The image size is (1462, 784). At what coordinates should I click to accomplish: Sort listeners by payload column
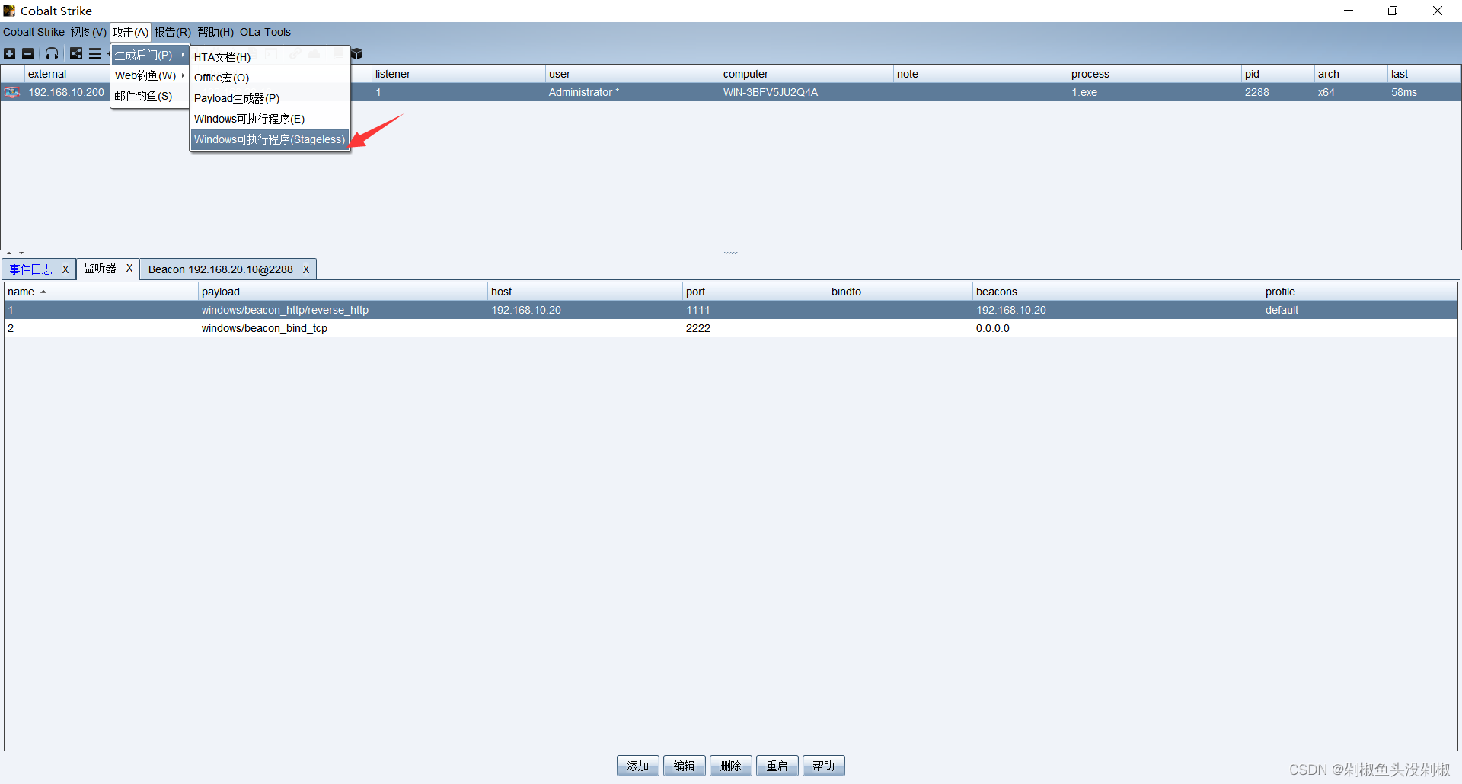343,292
